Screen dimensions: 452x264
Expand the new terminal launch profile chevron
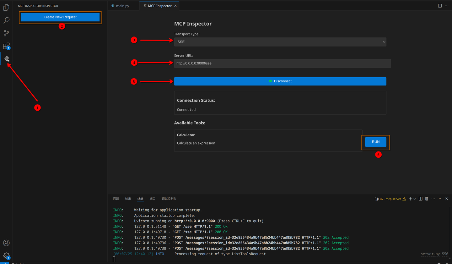point(415,199)
